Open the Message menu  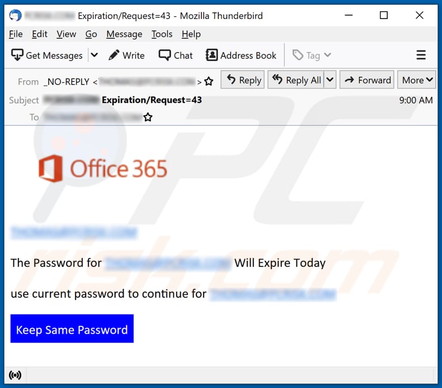click(x=124, y=34)
